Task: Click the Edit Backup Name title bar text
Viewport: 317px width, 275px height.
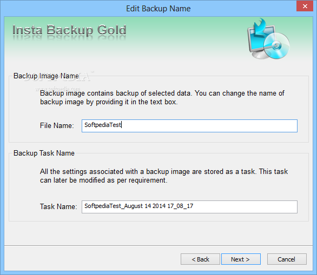Action: point(159,9)
